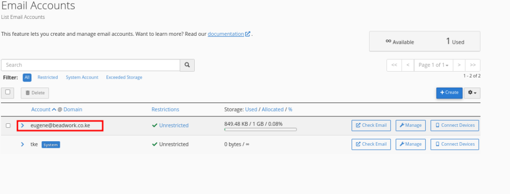Toggle the select-all accounts checkbox
This screenshot has height=194, width=510.
(8, 93)
